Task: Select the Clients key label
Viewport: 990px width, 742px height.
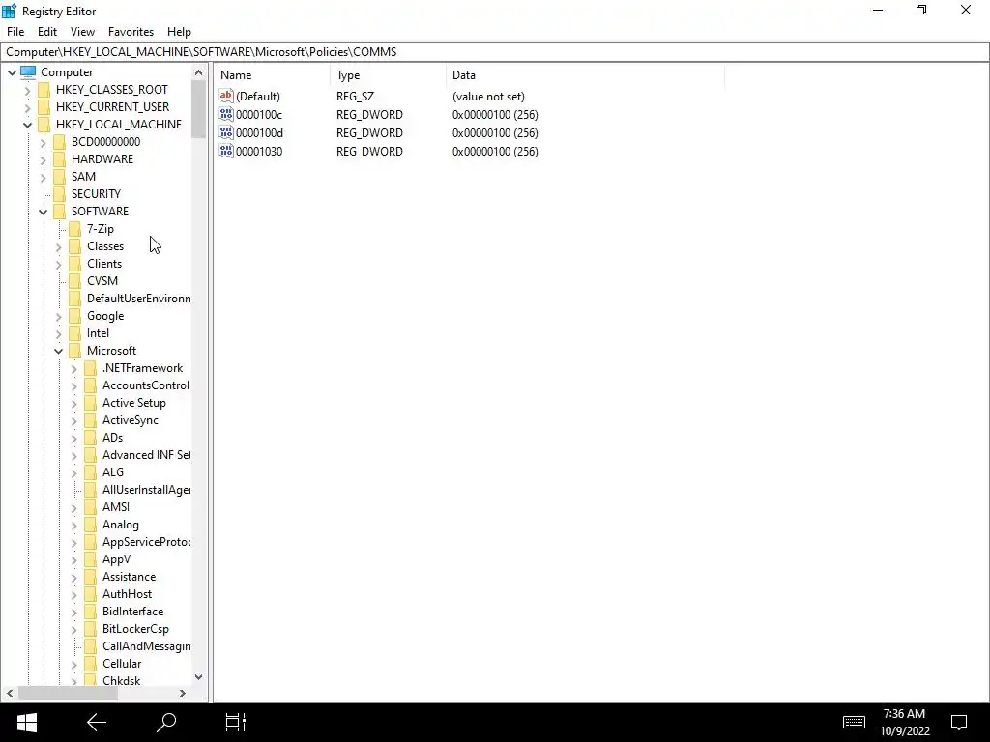Action: (104, 264)
